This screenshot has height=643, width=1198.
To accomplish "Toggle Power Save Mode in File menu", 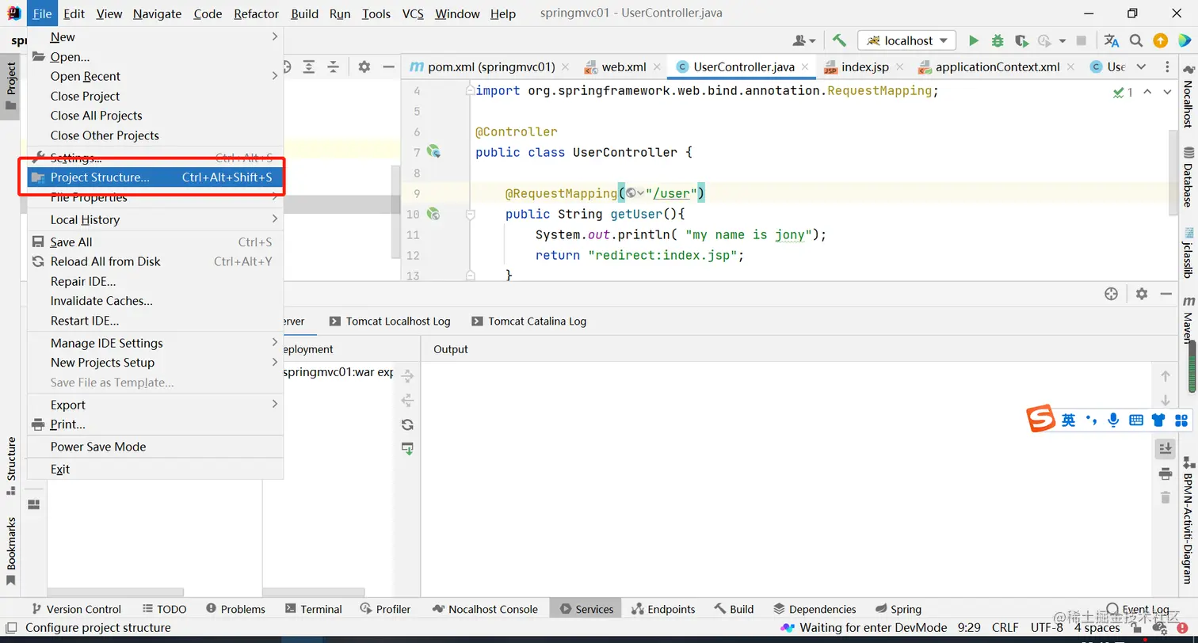I will click(x=98, y=447).
